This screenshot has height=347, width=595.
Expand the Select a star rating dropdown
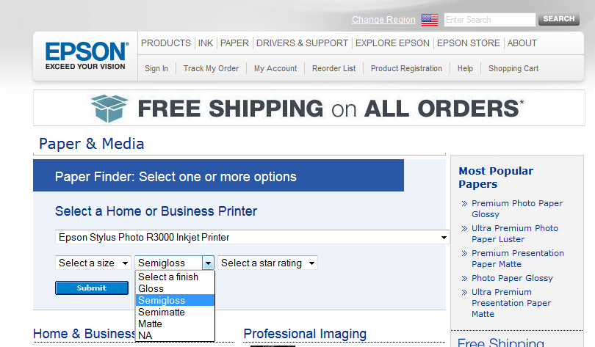(x=267, y=263)
